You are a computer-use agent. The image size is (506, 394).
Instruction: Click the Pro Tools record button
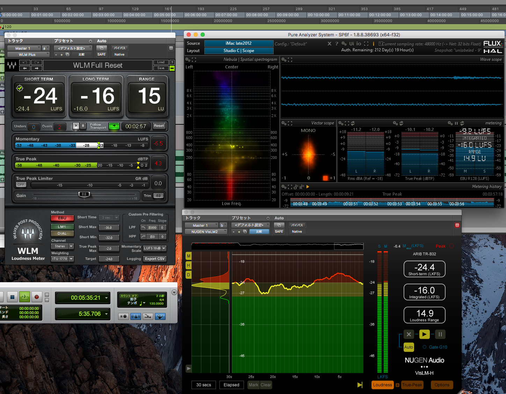click(36, 297)
